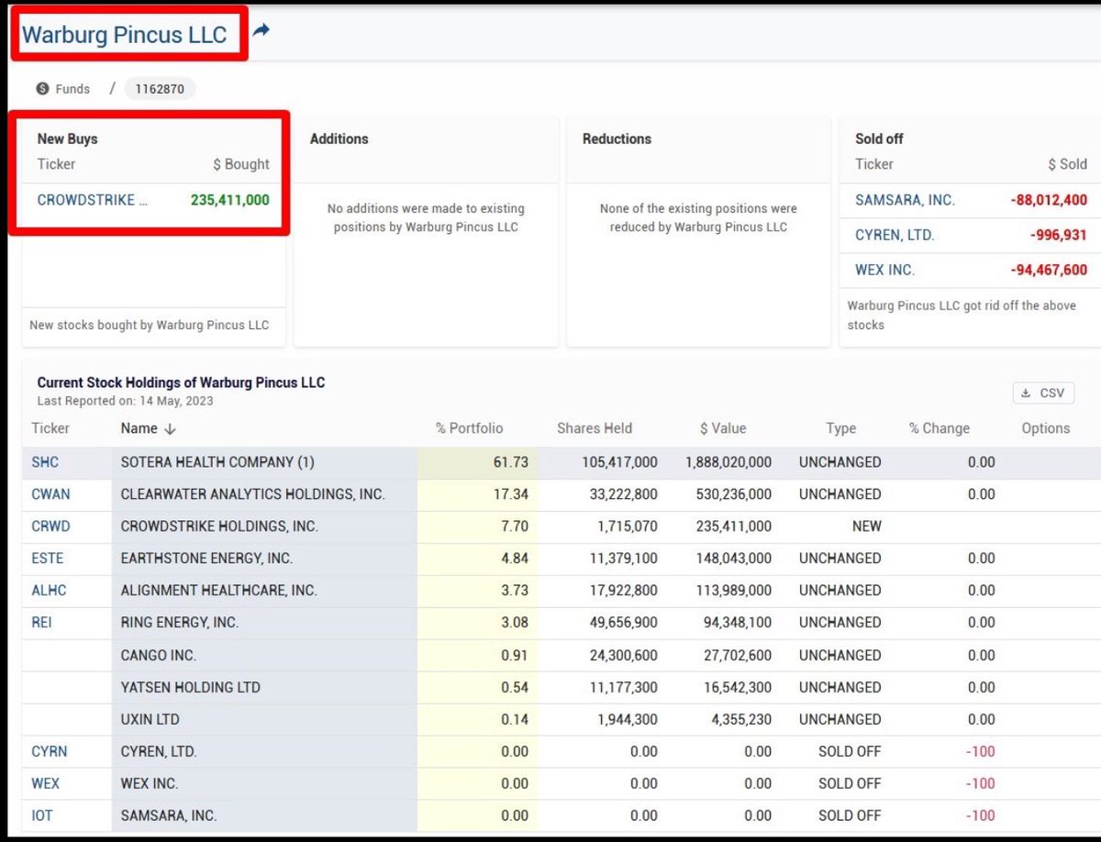Sort by % Portfolio column header
This screenshot has width=1101, height=842.
coord(469,428)
